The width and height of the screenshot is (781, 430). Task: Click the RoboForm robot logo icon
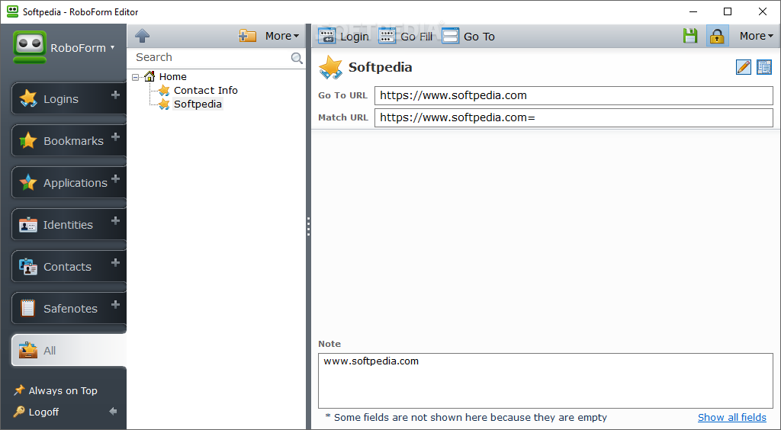point(30,47)
